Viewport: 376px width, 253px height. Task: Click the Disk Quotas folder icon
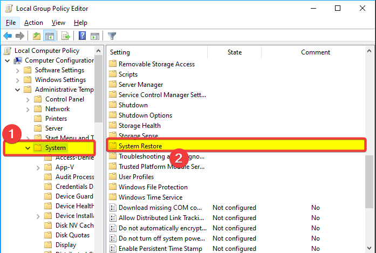point(48,235)
